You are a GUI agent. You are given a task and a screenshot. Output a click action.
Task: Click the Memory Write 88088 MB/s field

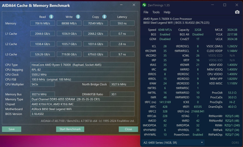(x=69, y=23)
